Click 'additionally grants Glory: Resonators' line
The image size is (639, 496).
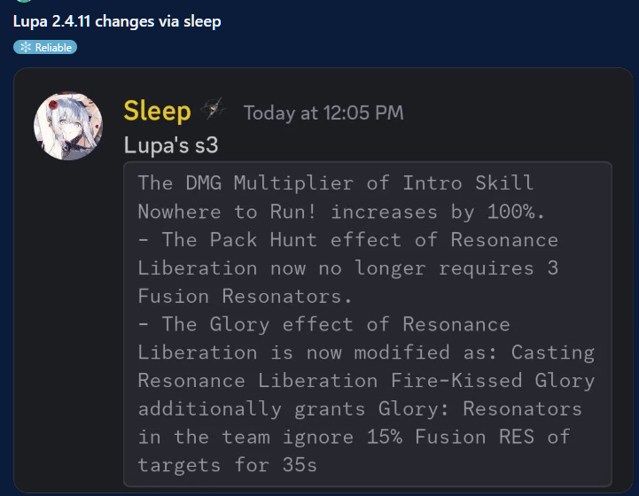pos(360,409)
